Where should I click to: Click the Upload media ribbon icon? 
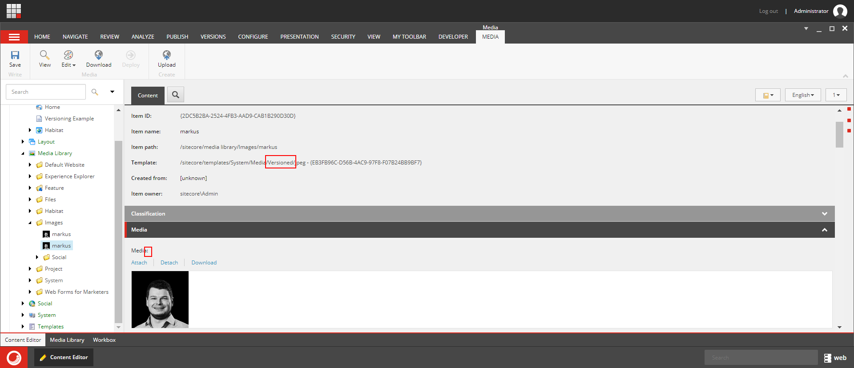click(167, 55)
